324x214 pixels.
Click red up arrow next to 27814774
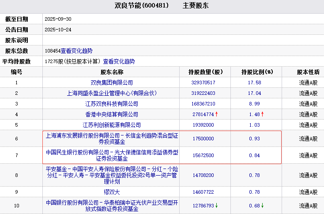[217, 114]
